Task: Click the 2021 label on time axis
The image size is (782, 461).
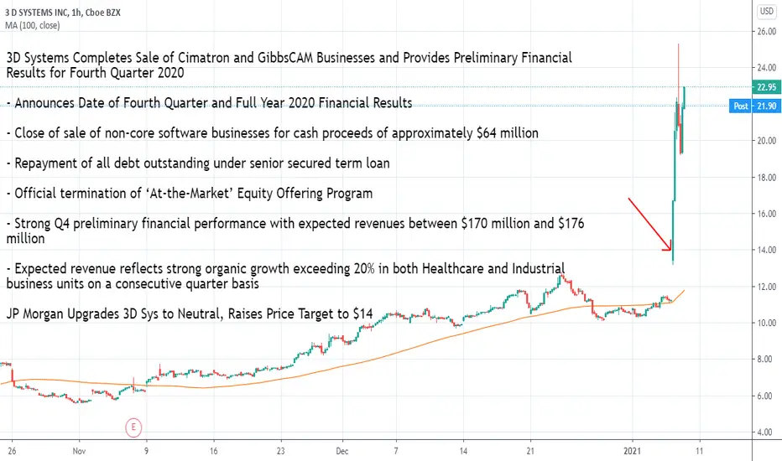Action: click(x=633, y=451)
